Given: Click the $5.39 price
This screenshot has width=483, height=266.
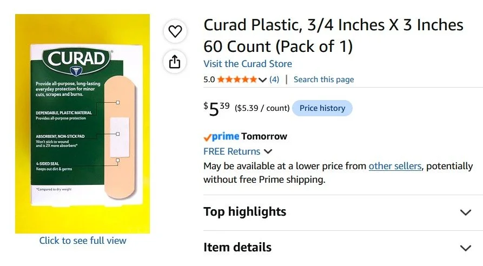Looking at the screenshot, I should (x=216, y=109).
